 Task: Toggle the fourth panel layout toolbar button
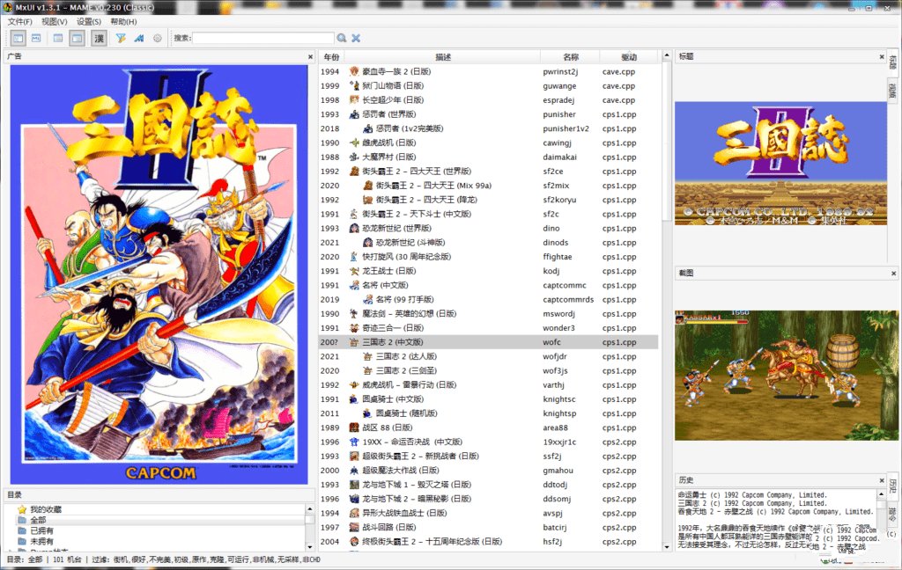coord(77,38)
